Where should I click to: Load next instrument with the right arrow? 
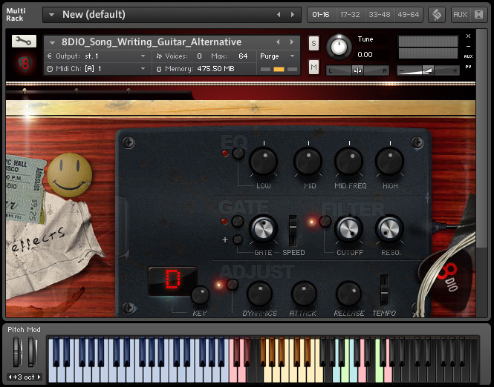[292, 42]
